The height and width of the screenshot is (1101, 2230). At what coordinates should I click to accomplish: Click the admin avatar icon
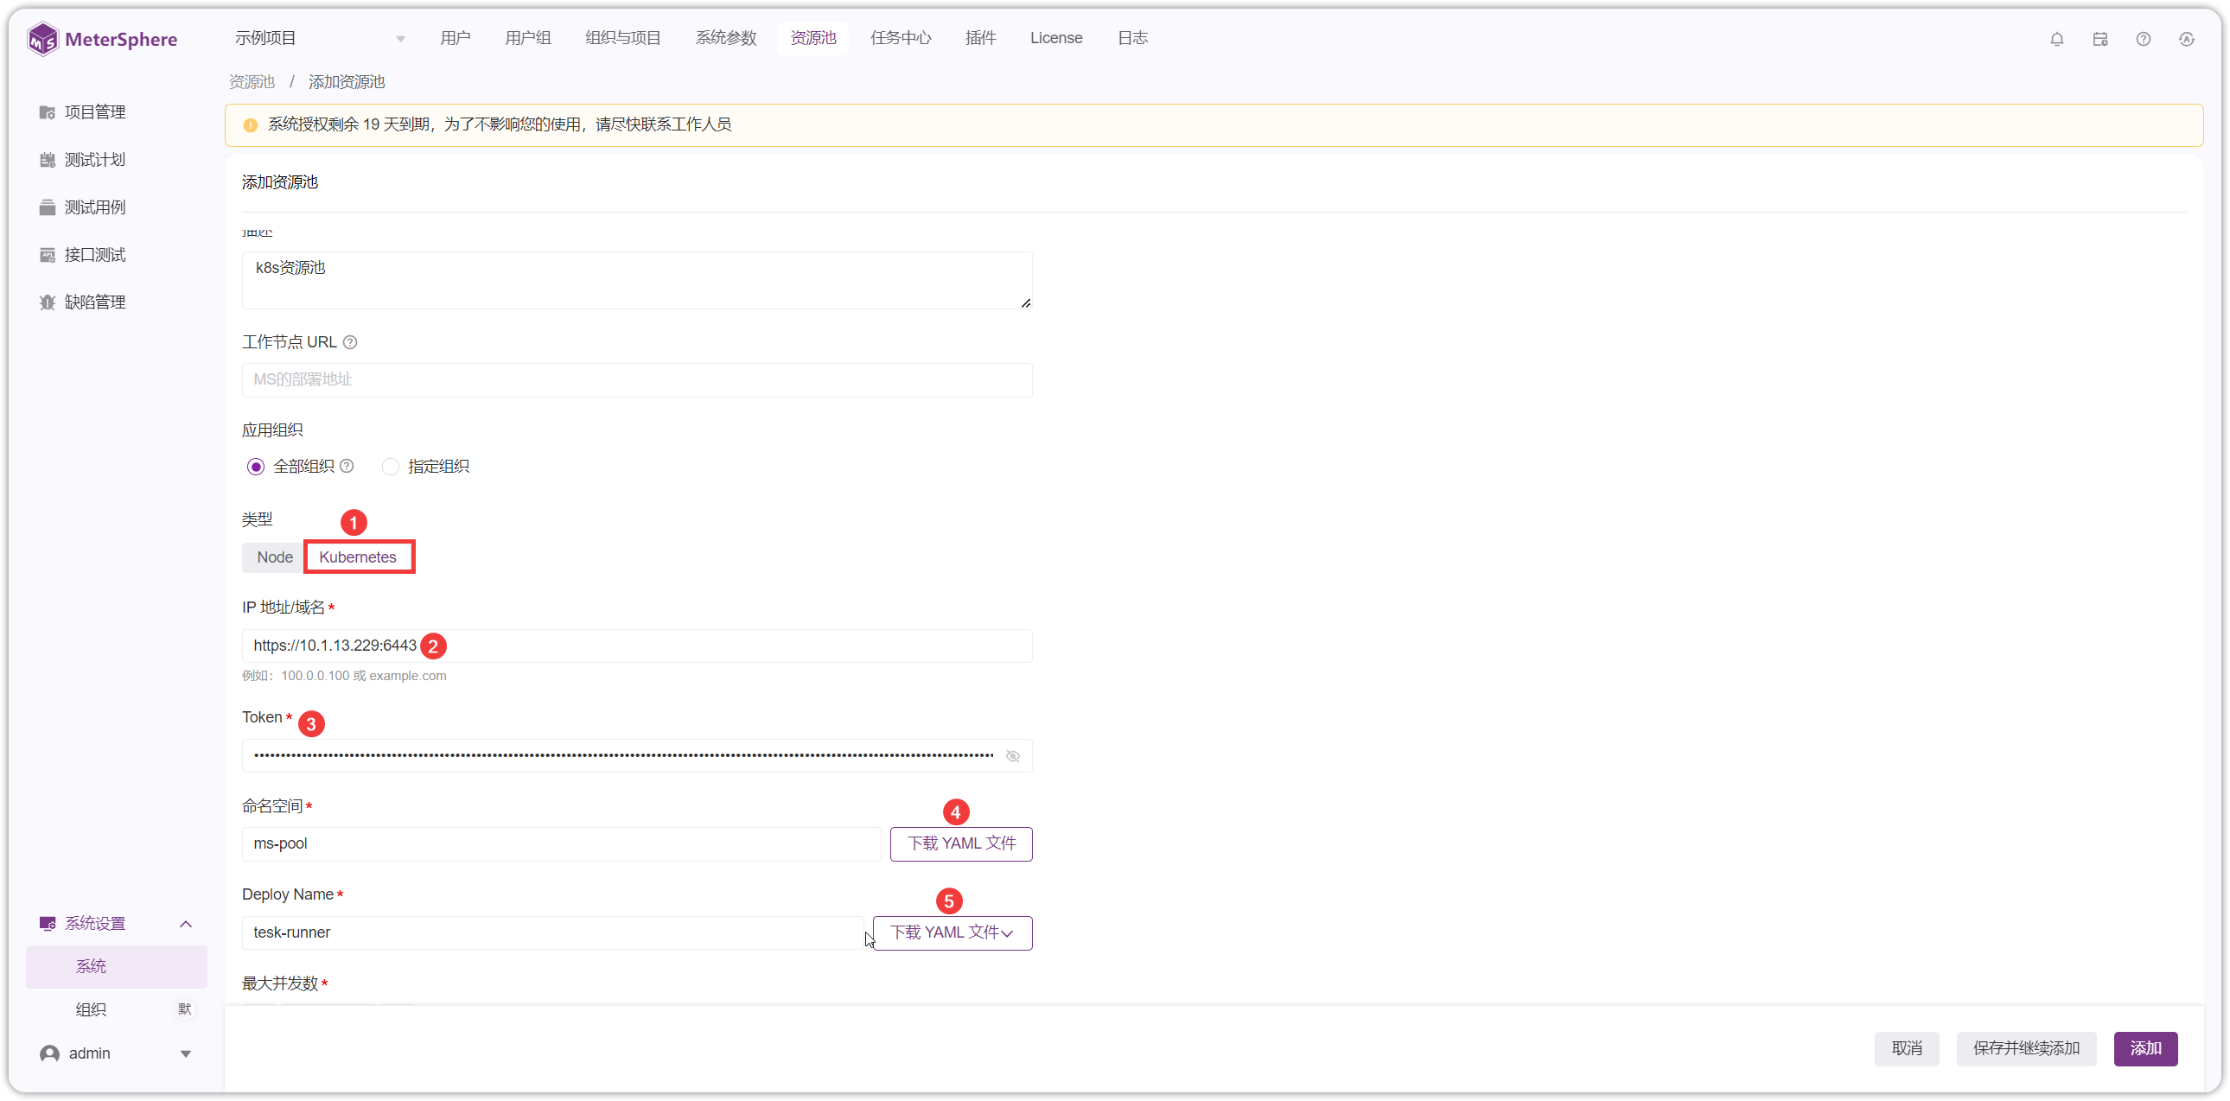[x=49, y=1053]
